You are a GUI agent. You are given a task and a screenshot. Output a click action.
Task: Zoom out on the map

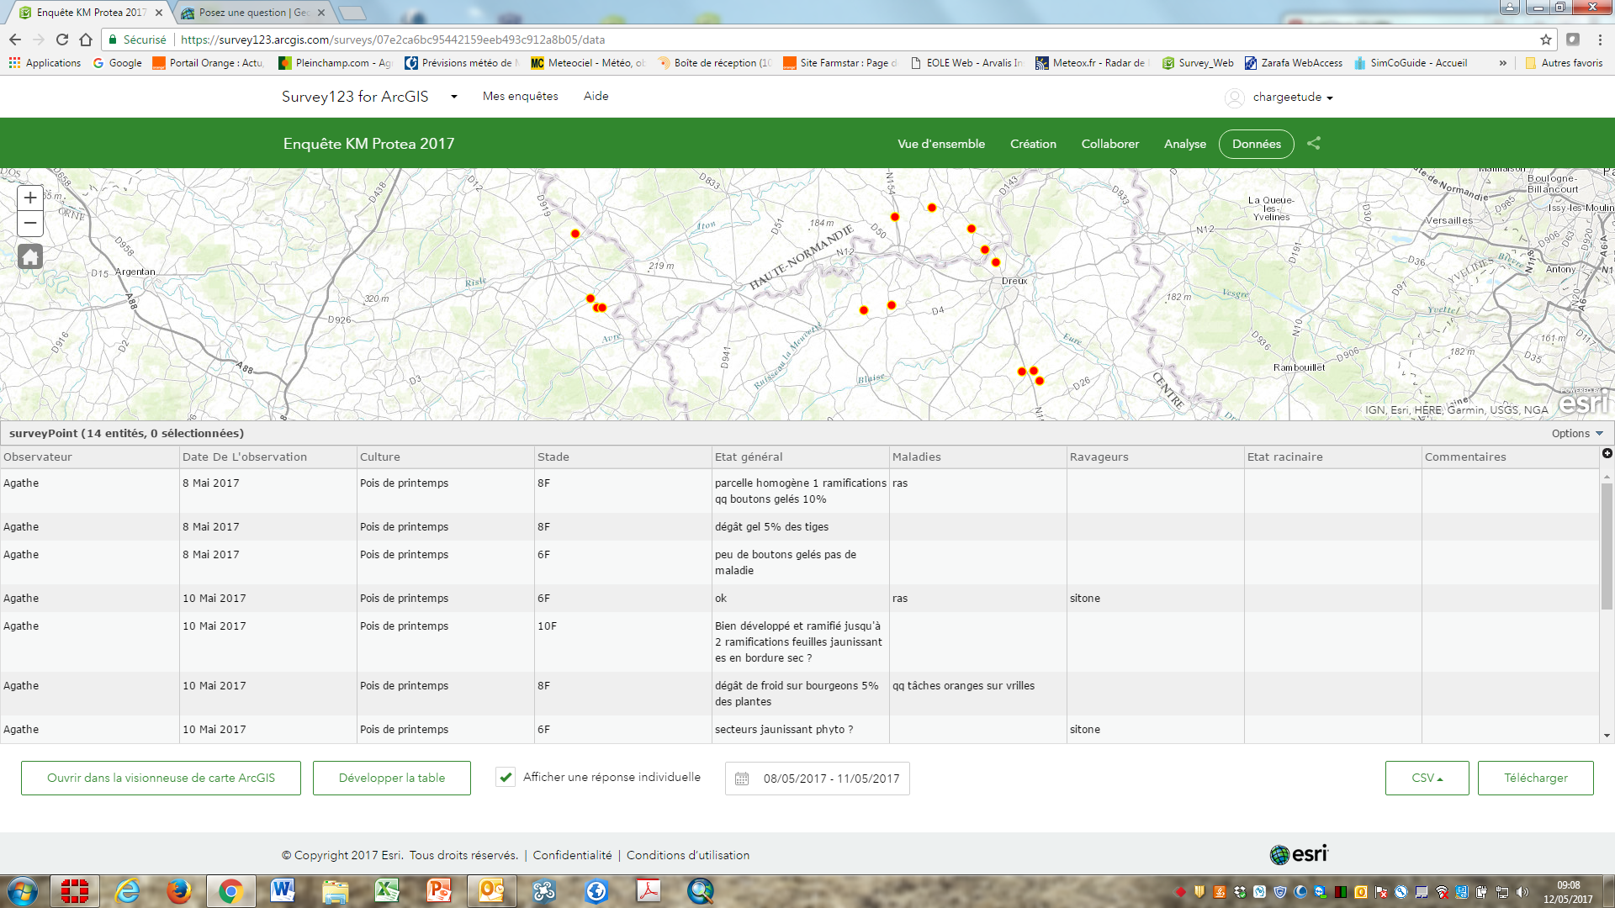pyautogui.click(x=30, y=224)
